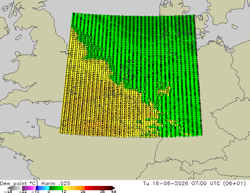Click the 'Harm .025' model label
The height and width of the screenshot is (193, 250).
coord(56,184)
